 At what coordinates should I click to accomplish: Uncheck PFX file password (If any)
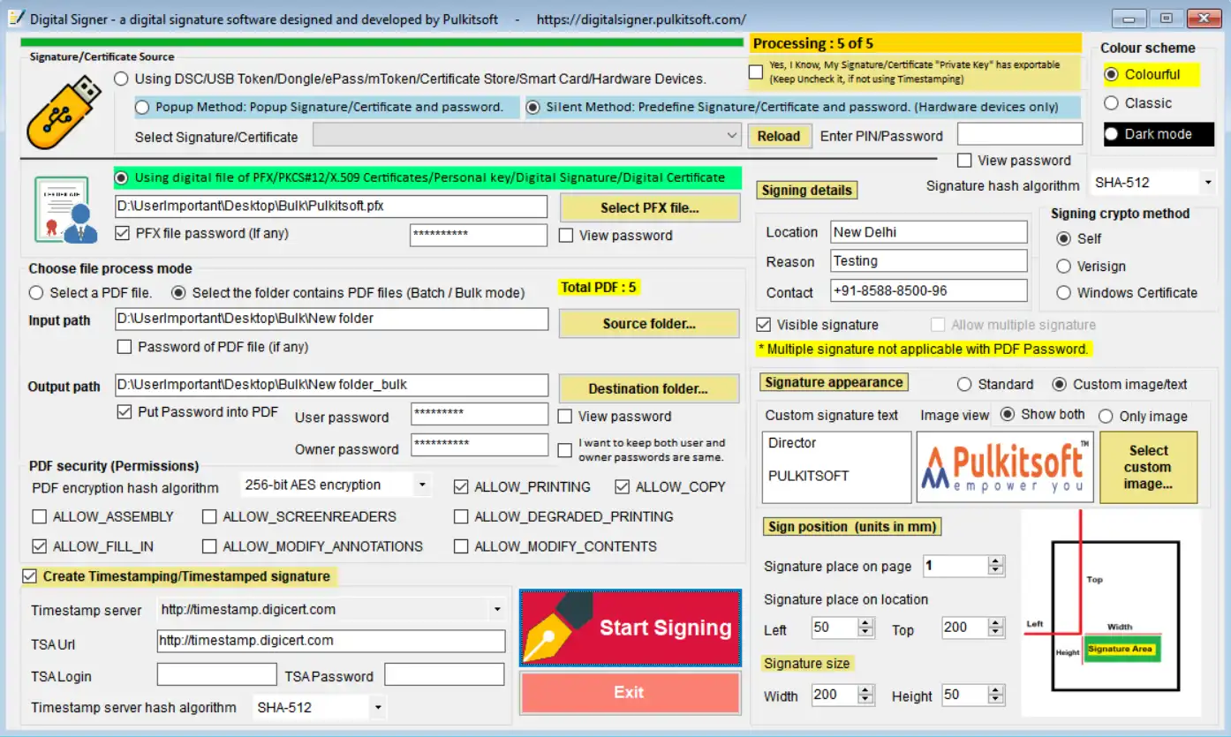coord(124,234)
